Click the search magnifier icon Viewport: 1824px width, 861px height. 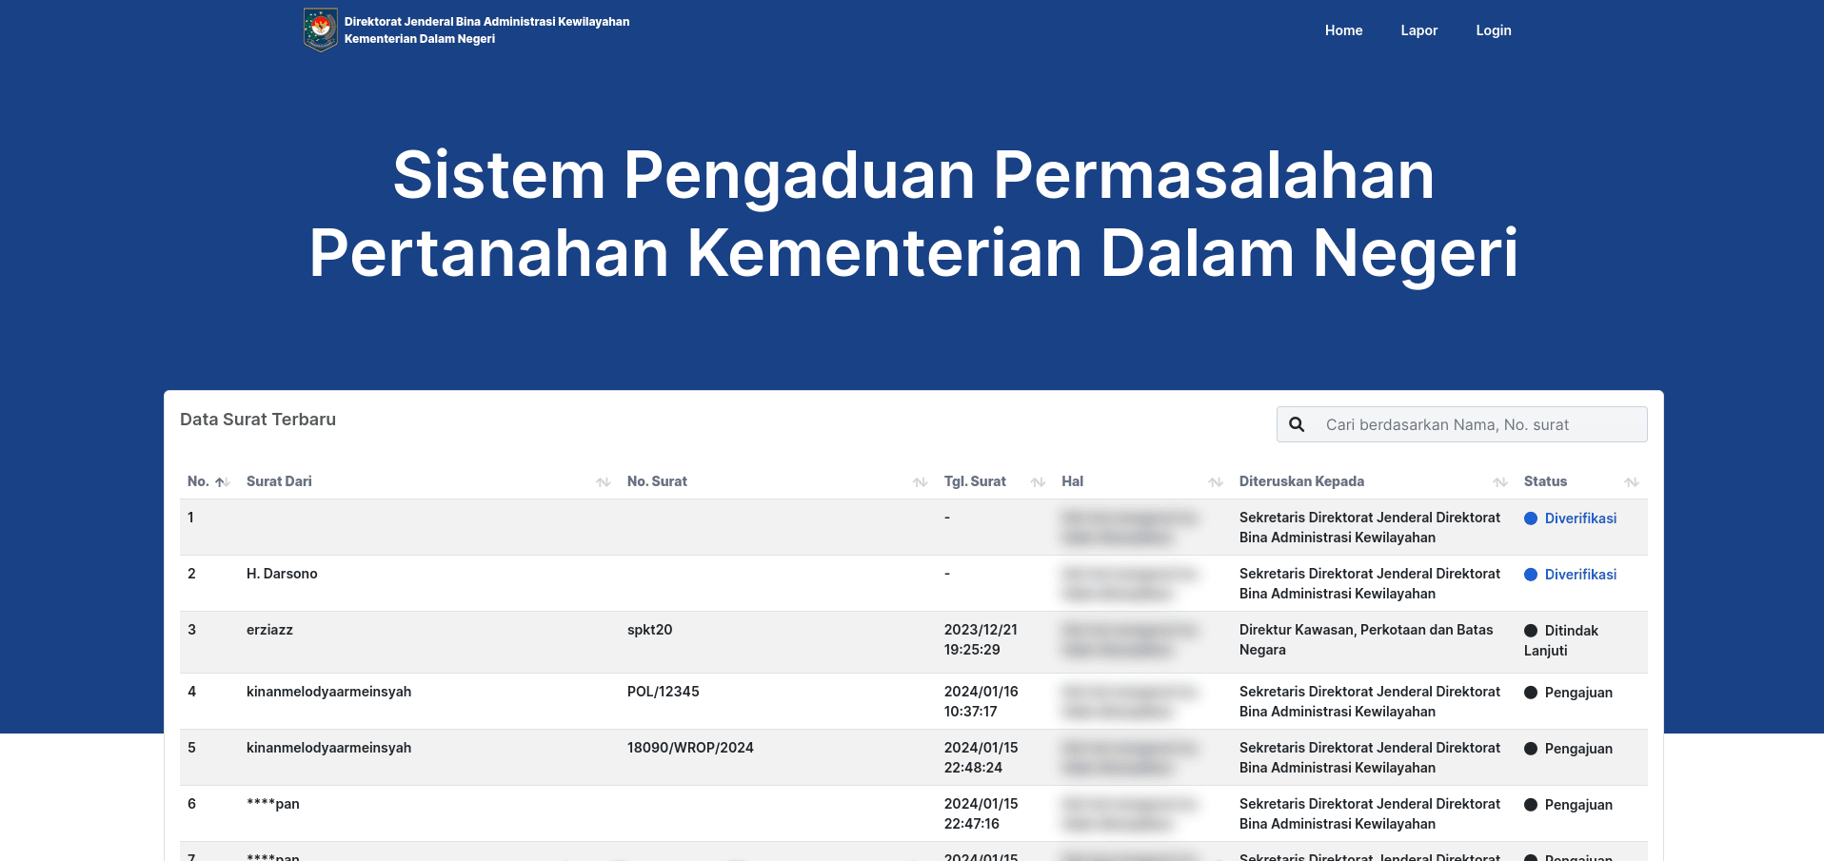(1297, 424)
